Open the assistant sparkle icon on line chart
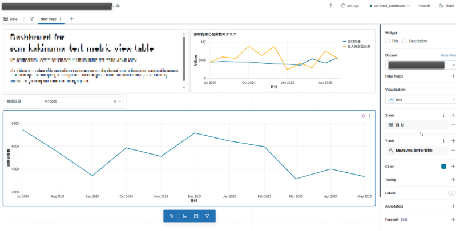This screenshot has width=456, height=231. click(x=363, y=116)
